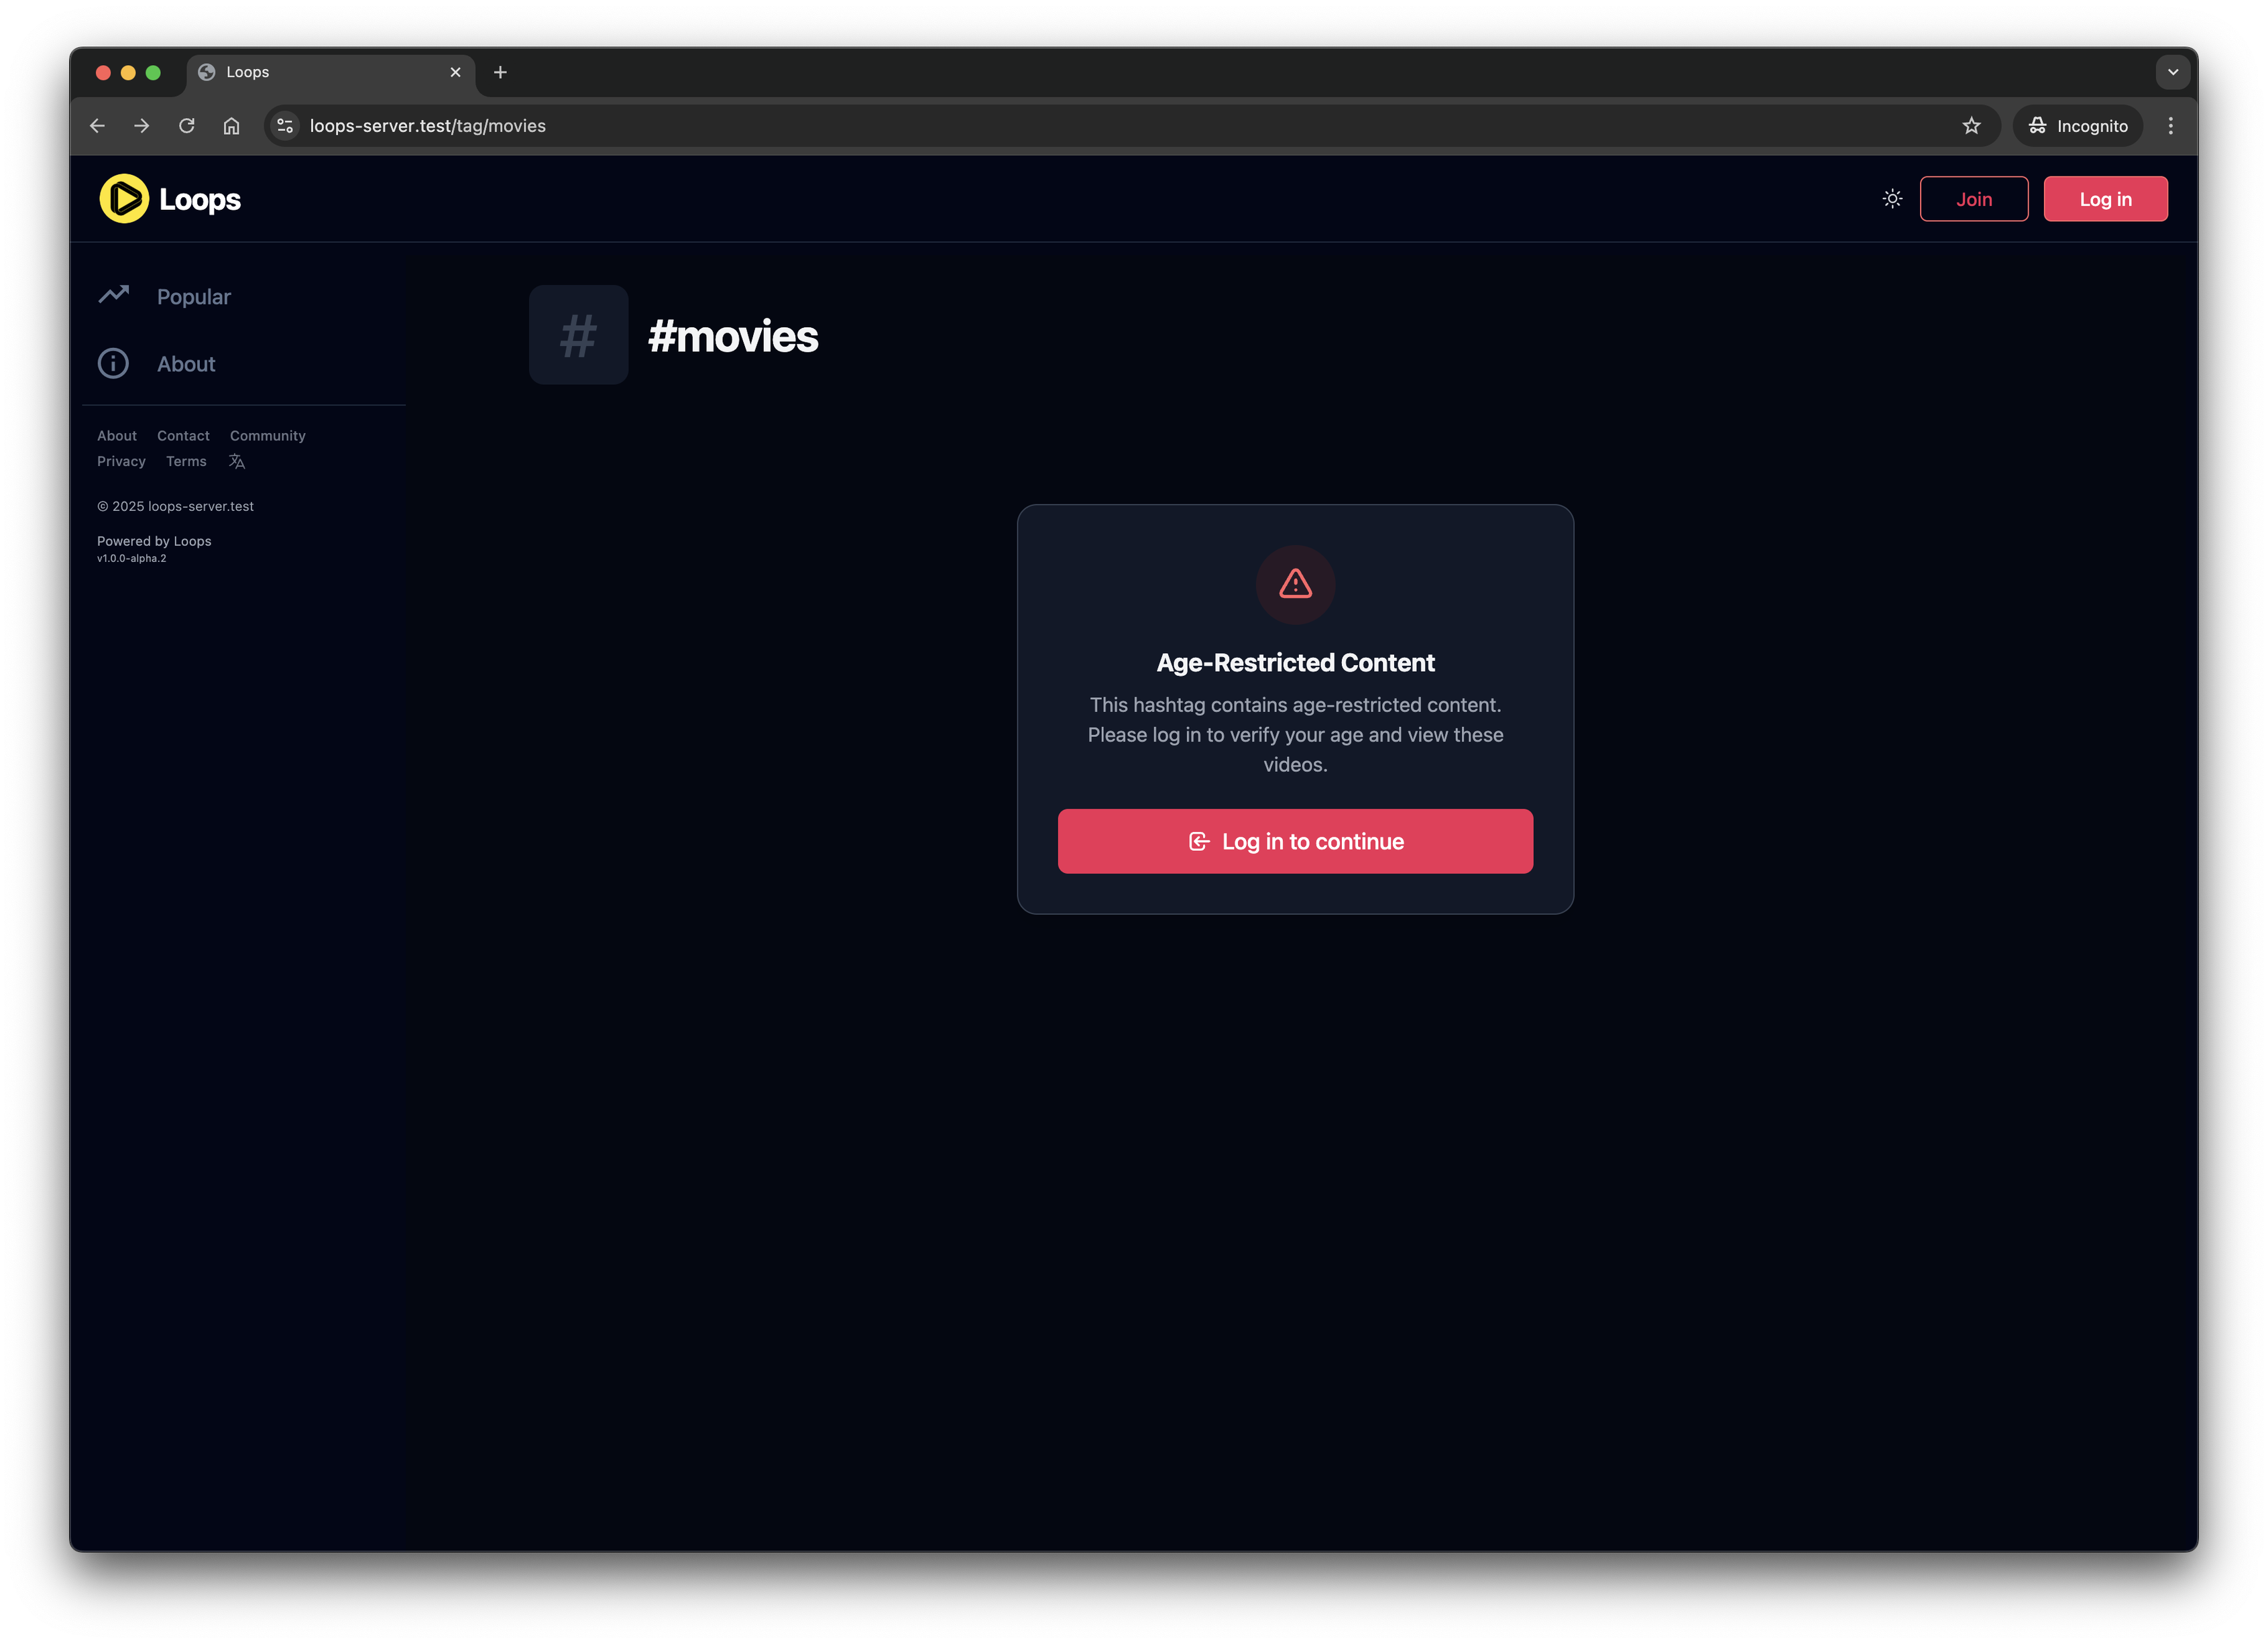Click the Log in header button

coord(2105,199)
